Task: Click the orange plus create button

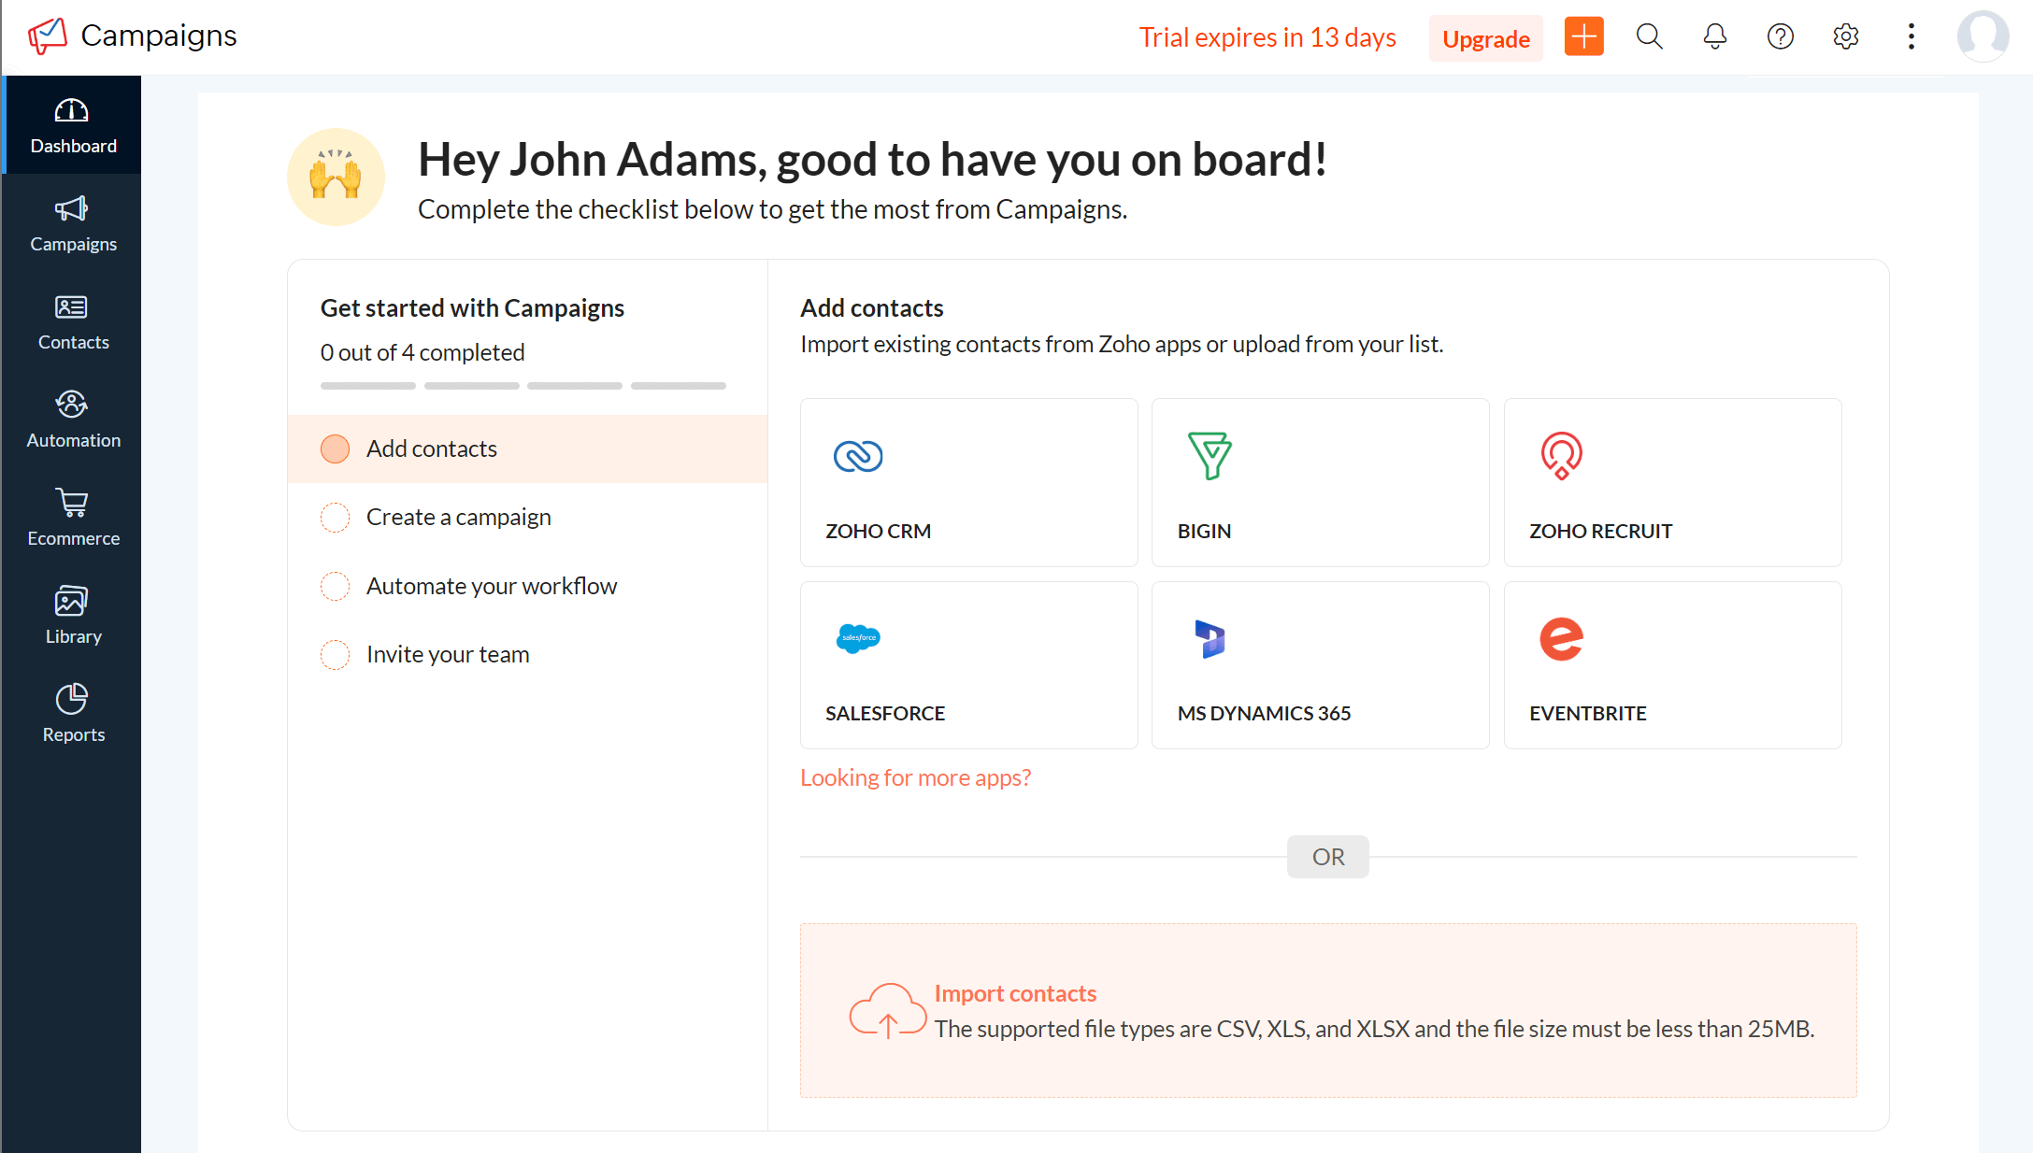Action: click(x=1583, y=37)
